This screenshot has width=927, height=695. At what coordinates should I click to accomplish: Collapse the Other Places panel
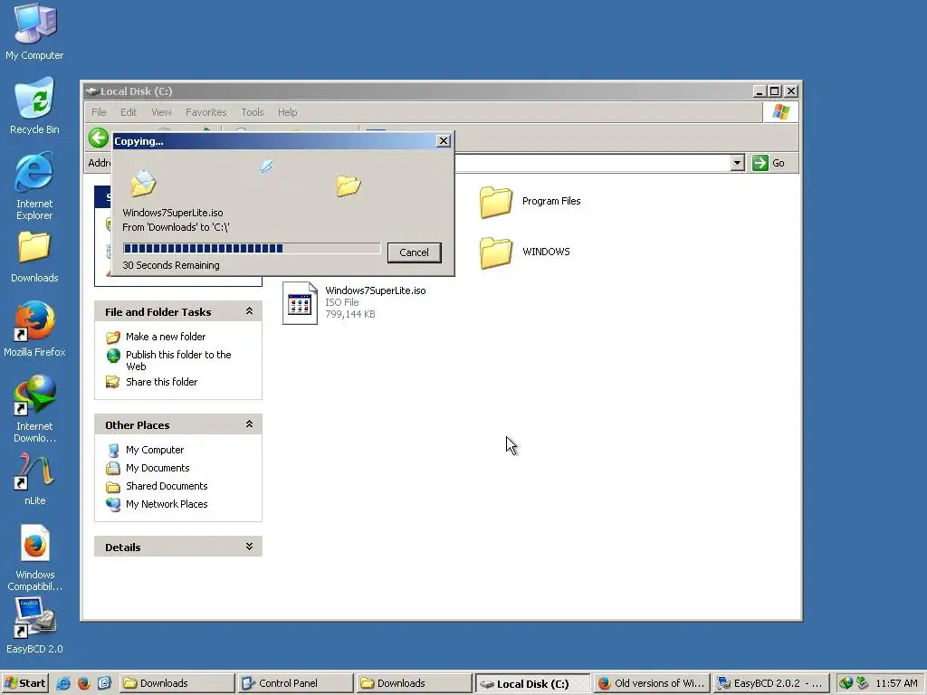[250, 424]
